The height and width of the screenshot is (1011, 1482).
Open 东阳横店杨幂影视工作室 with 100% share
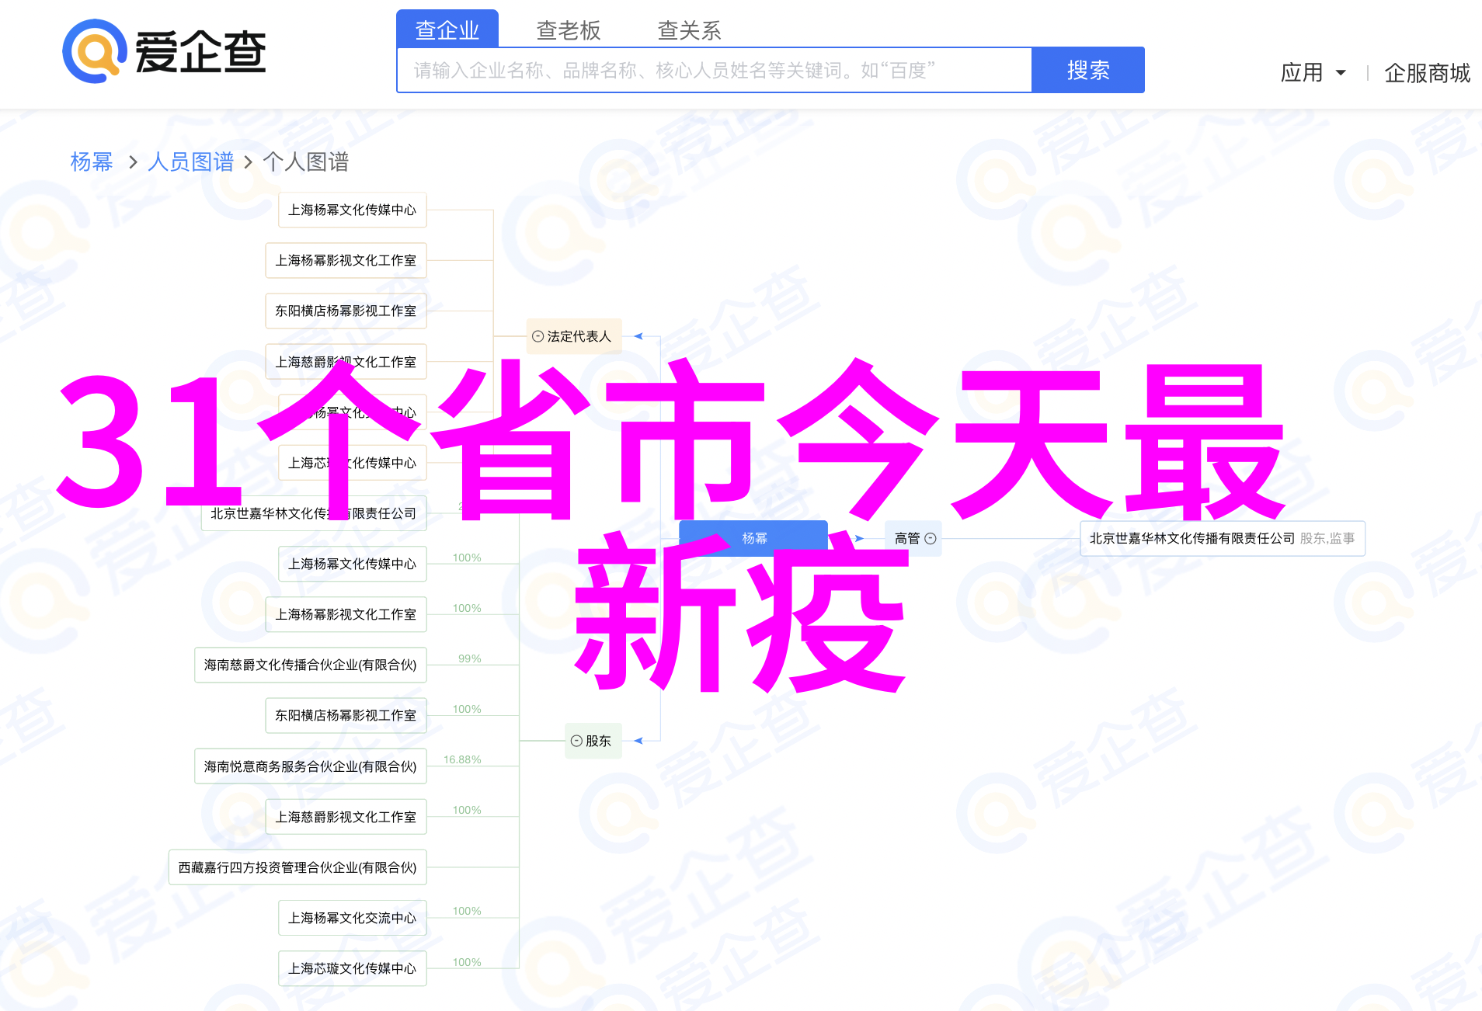pos(346,715)
